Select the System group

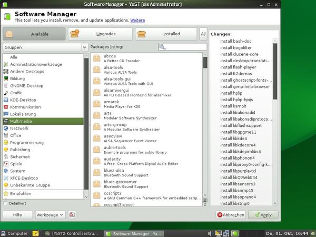pyautogui.click(x=43, y=171)
